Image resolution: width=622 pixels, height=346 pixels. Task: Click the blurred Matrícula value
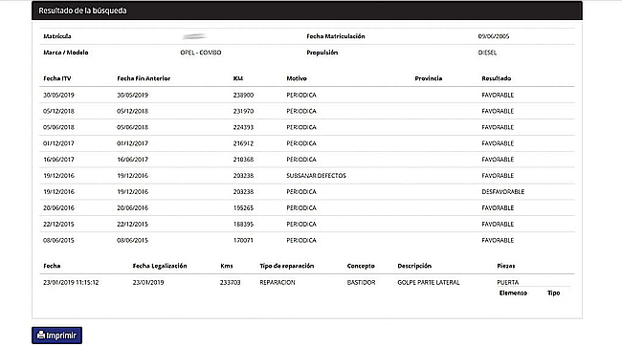tap(194, 36)
